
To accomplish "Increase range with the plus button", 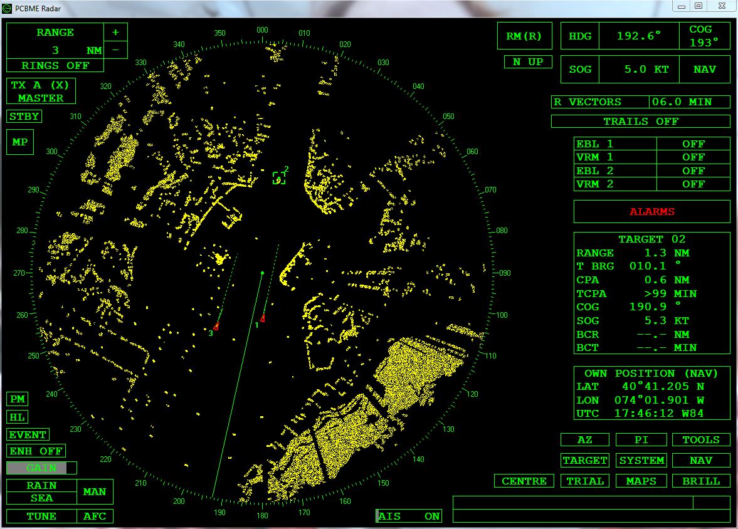I will tap(115, 33).
